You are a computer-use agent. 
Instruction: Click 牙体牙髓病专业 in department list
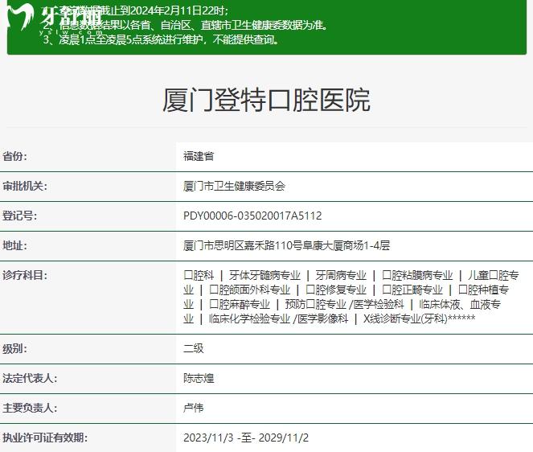264,275
